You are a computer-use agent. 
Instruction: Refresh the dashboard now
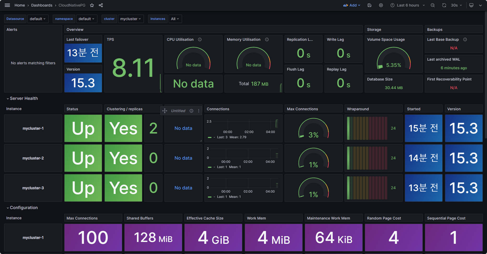[x=444, y=5]
